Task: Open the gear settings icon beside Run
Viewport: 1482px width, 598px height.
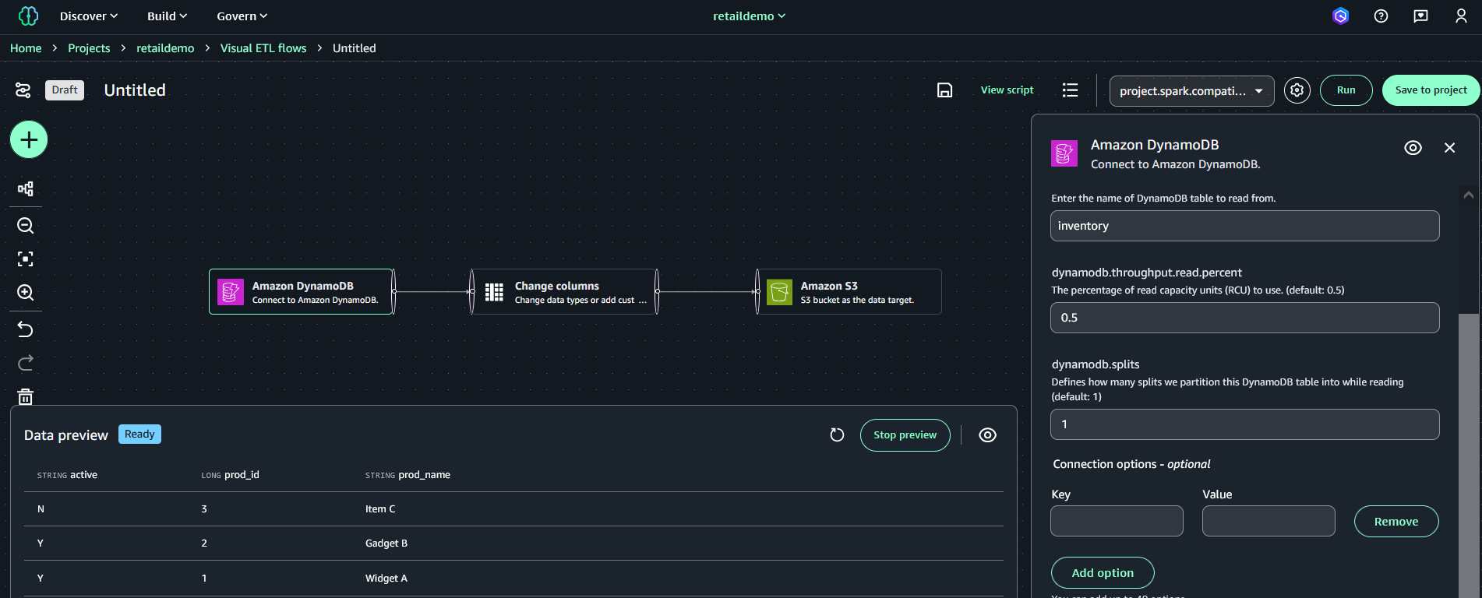Action: tap(1297, 90)
